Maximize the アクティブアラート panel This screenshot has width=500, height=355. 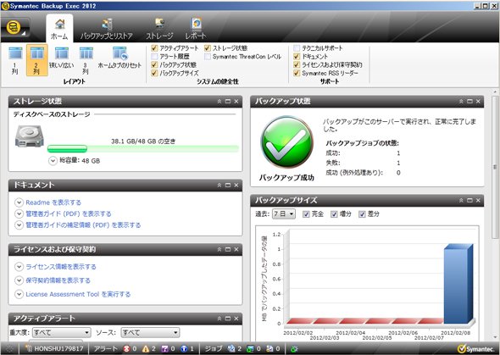228,319
